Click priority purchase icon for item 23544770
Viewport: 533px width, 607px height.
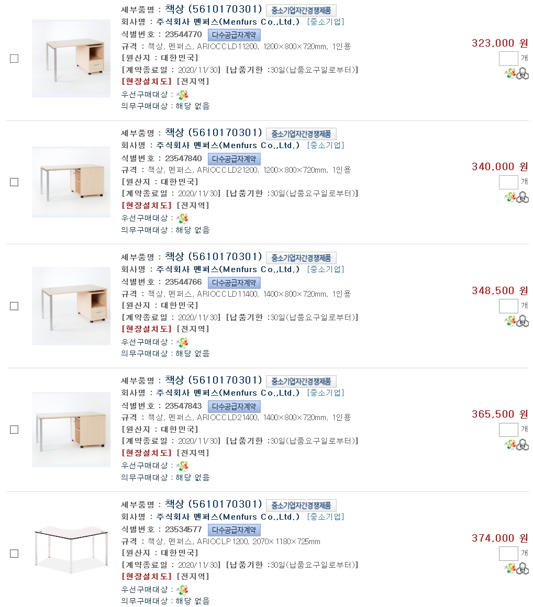point(182,95)
